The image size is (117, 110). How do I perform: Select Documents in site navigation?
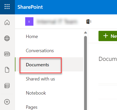pyautogui.click(x=38, y=65)
